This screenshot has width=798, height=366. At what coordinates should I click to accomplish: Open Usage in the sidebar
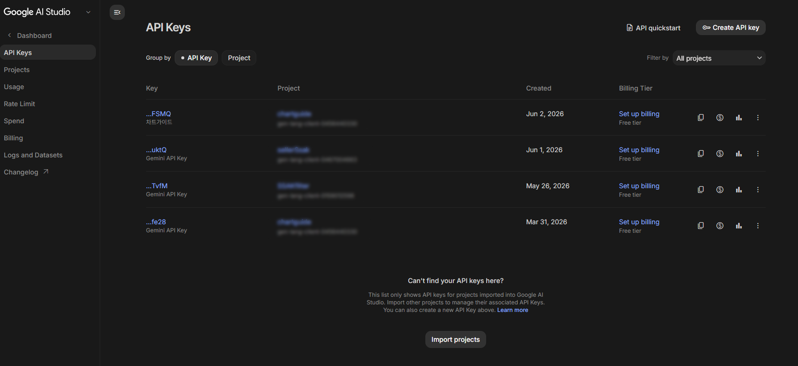coord(14,87)
